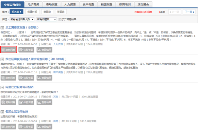Sort surveys by 查看数
The image size is (199, 130).
point(47,12)
